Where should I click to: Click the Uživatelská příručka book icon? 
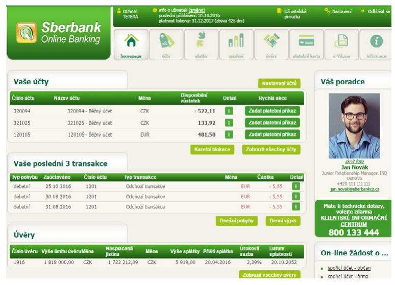(279, 11)
